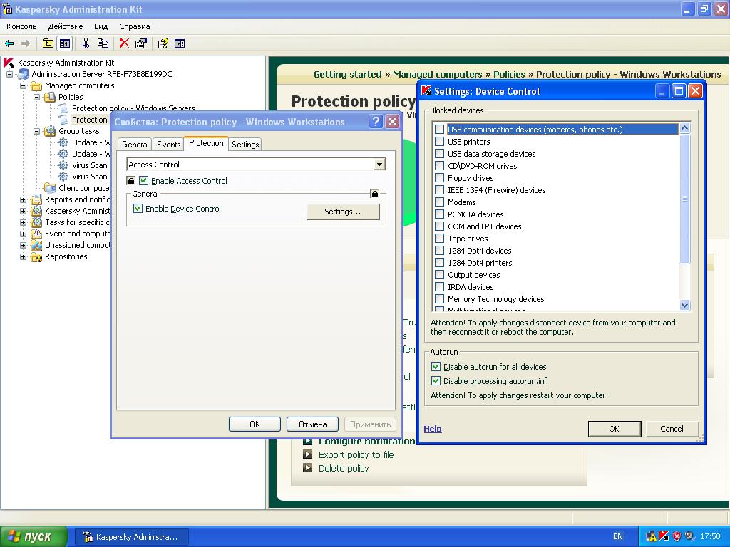Click the arrow icon beside Export policy to file
Image resolution: width=730 pixels, height=547 pixels.
tap(307, 454)
